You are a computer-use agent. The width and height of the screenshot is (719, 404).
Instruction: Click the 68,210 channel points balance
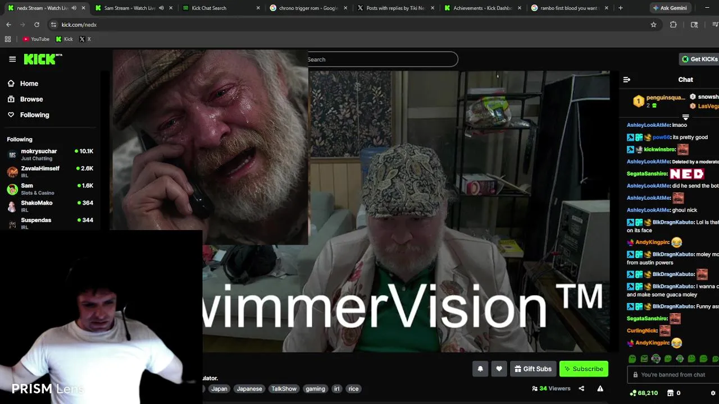tap(644, 393)
